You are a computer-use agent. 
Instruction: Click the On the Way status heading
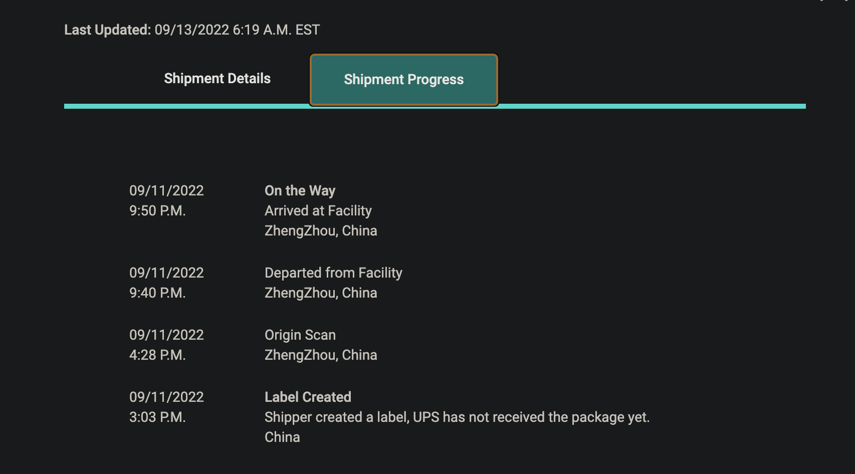(x=300, y=191)
